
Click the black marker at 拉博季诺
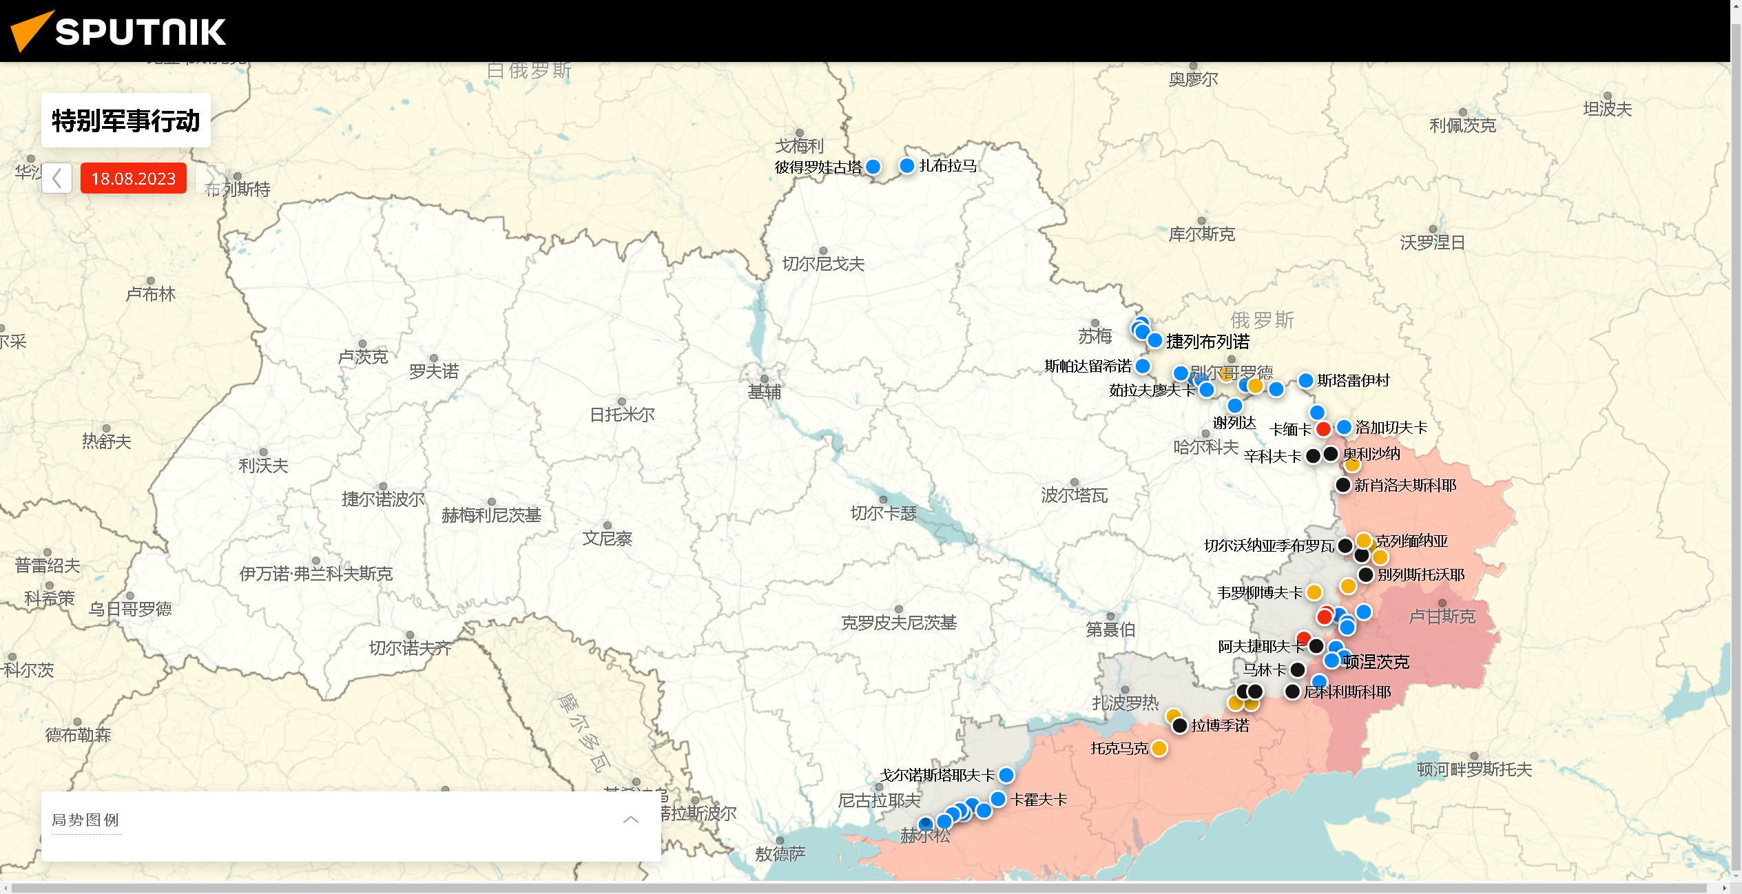click(x=1179, y=725)
